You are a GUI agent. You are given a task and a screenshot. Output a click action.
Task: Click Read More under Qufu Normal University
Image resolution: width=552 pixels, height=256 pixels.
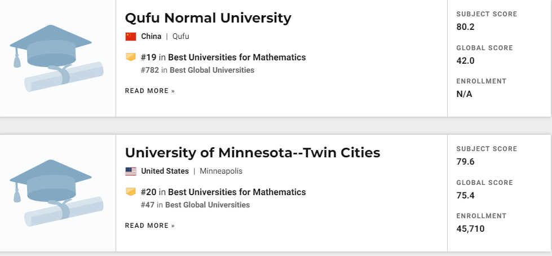click(150, 91)
